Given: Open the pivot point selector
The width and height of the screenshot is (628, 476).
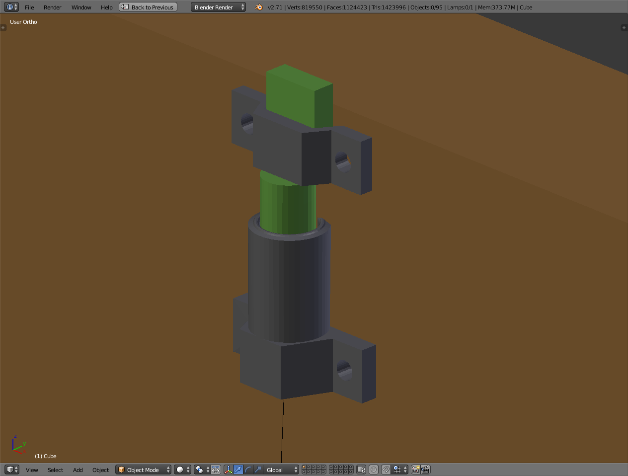Looking at the screenshot, I should pos(202,470).
